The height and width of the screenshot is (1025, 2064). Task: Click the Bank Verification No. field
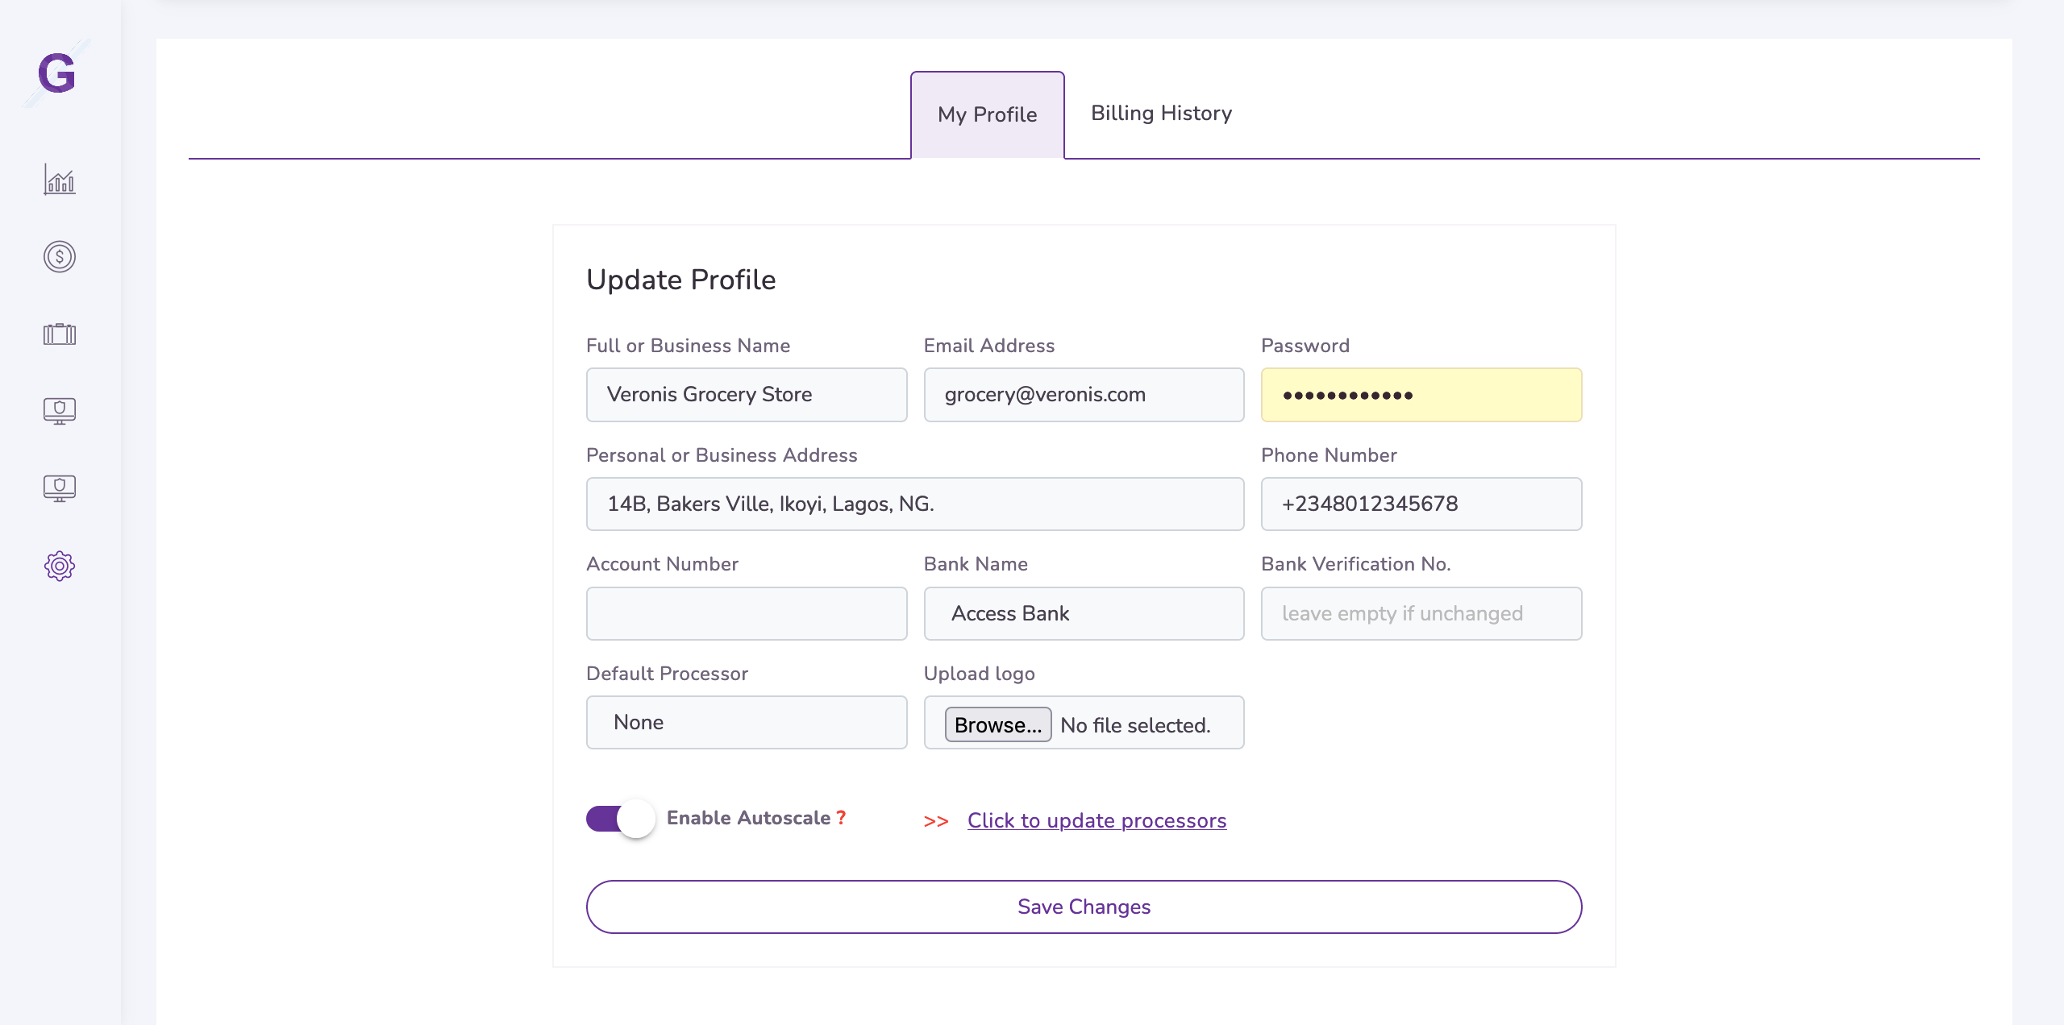[x=1421, y=613]
